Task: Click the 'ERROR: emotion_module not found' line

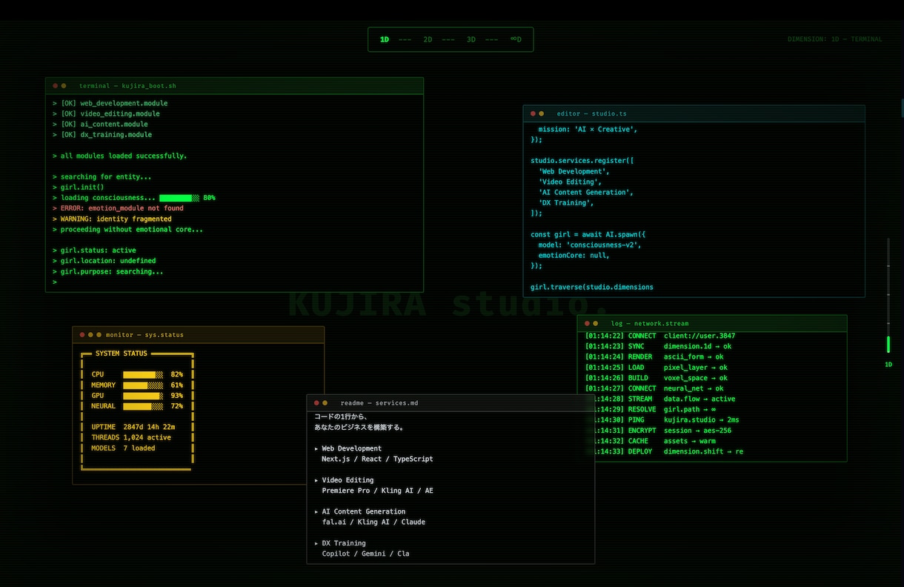Action: (118, 208)
